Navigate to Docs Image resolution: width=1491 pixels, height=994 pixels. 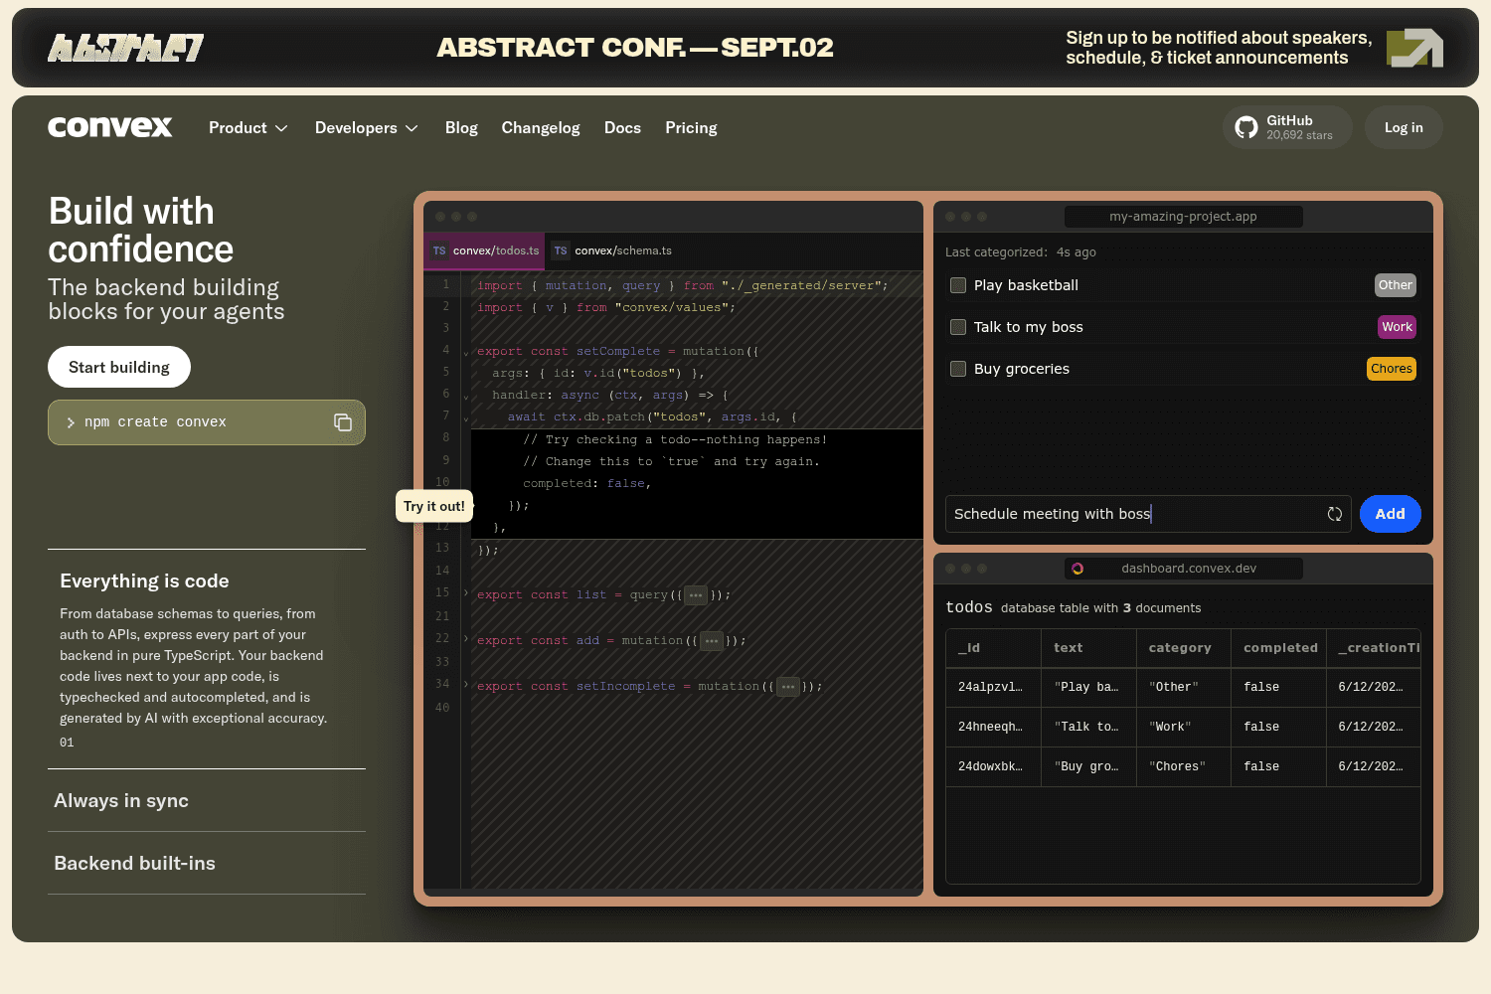622,128
